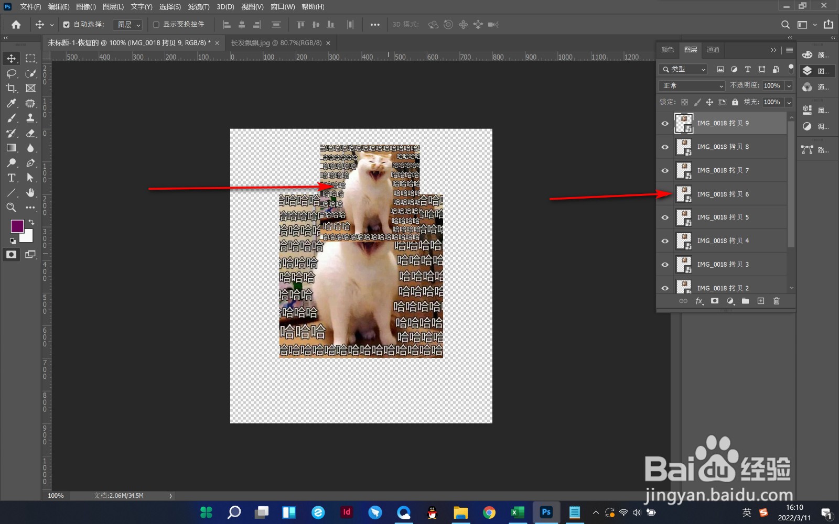
Task: Hide layer IMG_0018 拷贝 4
Action: pos(665,241)
